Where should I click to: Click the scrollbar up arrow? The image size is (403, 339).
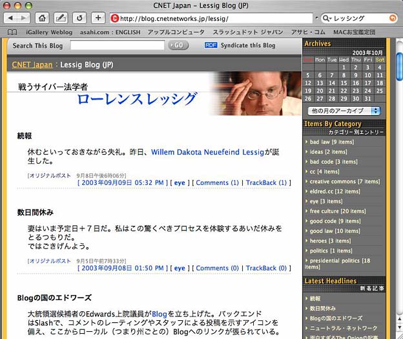[400, 319]
